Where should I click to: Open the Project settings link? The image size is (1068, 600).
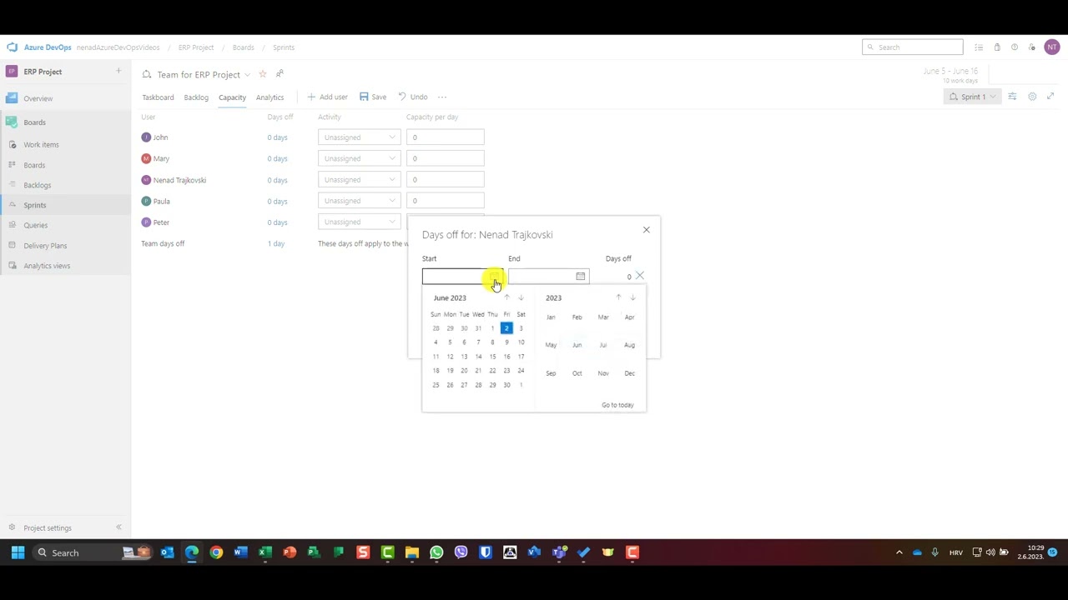(x=48, y=528)
